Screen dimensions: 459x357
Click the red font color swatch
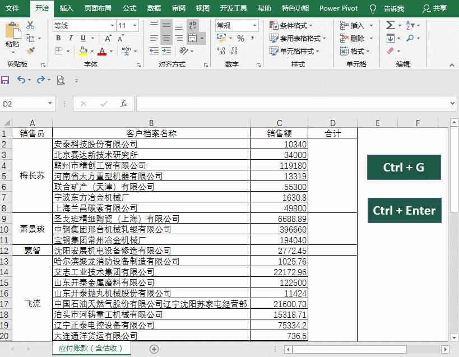pos(101,52)
